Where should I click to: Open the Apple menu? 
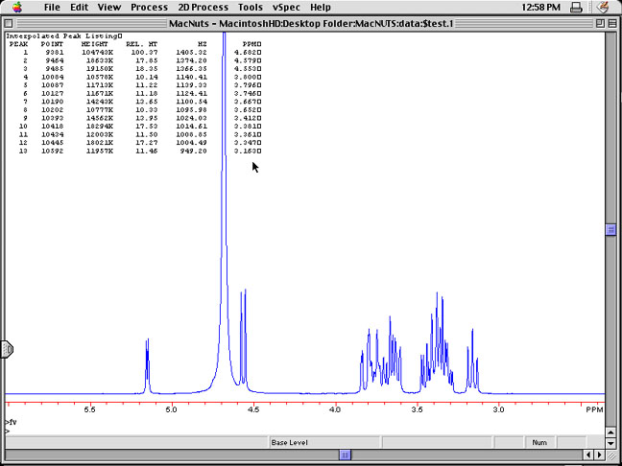(17, 7)
